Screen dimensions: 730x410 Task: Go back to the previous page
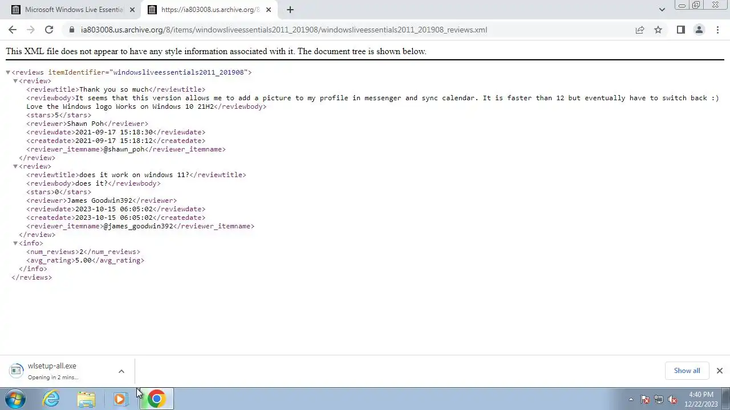click(13, 30)
